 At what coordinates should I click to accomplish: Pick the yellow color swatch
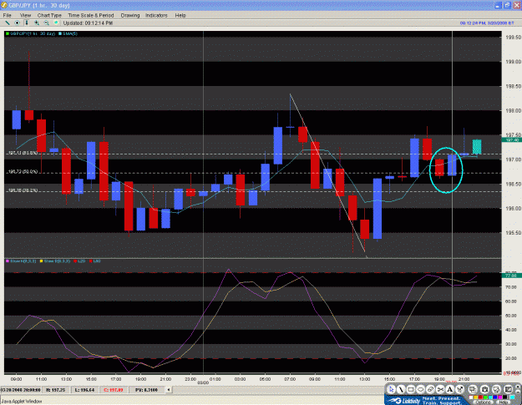(476, 397)
